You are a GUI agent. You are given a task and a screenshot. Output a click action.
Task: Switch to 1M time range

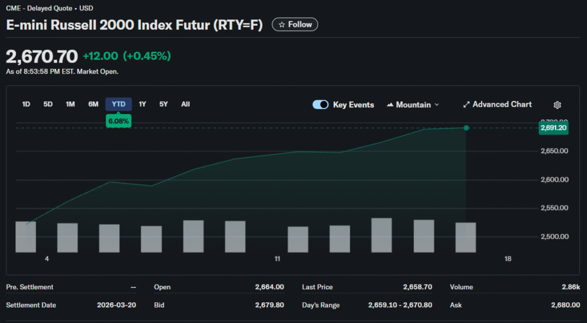pyautogui.click(x=71, y=104)
